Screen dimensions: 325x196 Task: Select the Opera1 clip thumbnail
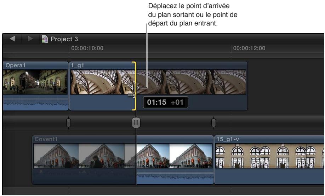point(35,82)
